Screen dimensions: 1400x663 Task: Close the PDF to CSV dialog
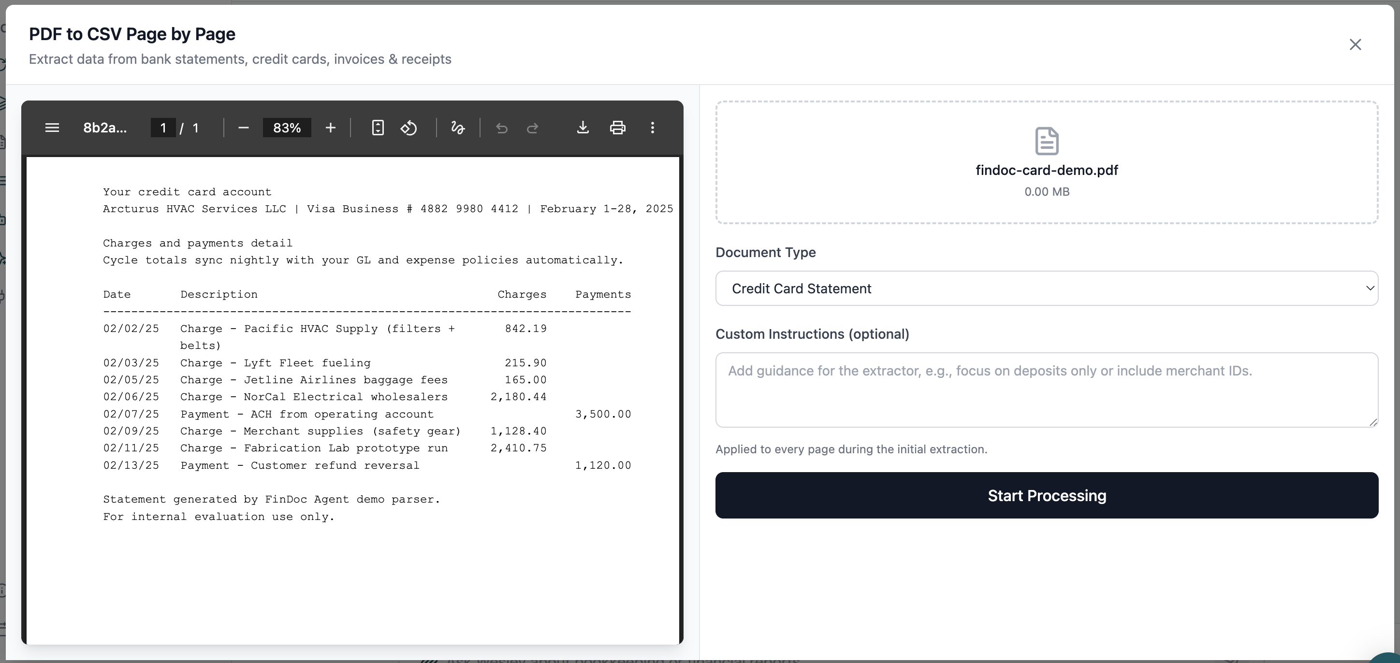click(x=1355, y=44)
